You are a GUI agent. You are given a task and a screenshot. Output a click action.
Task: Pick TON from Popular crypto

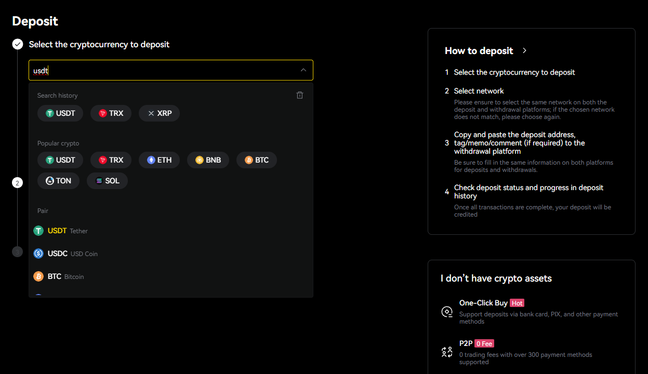pos(58,181)
